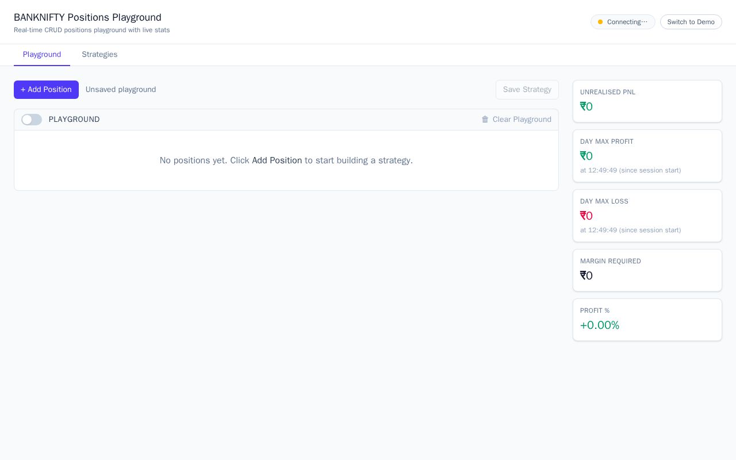Click the timestamp under Day Max Profit
This screenshot has width=736, height=460.
click(631, 170)
